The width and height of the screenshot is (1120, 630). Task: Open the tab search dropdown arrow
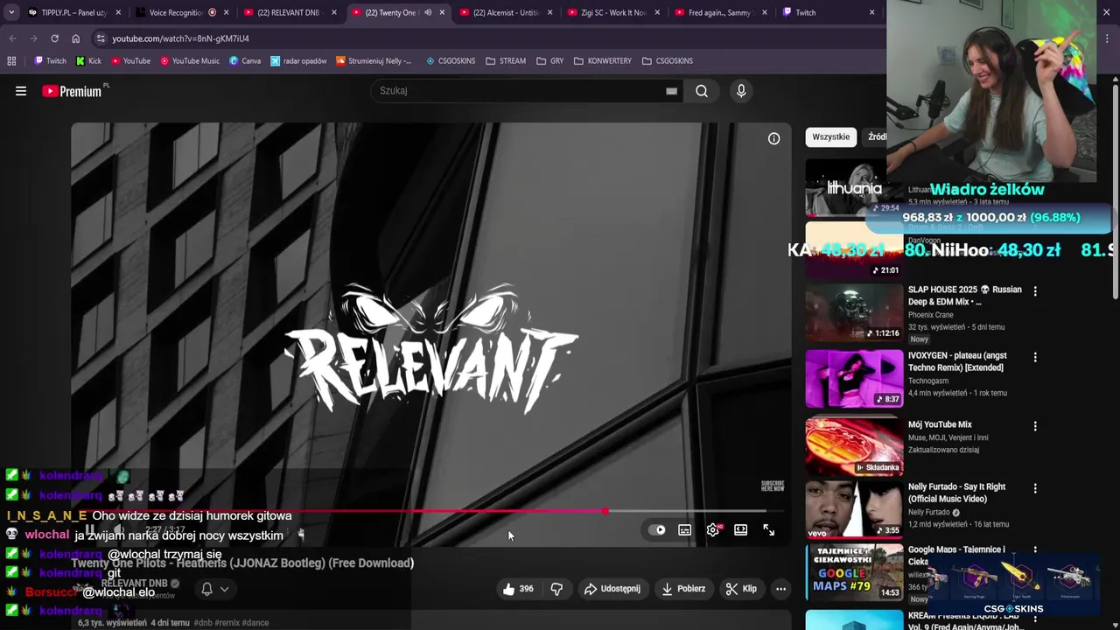tap(10, 12)
